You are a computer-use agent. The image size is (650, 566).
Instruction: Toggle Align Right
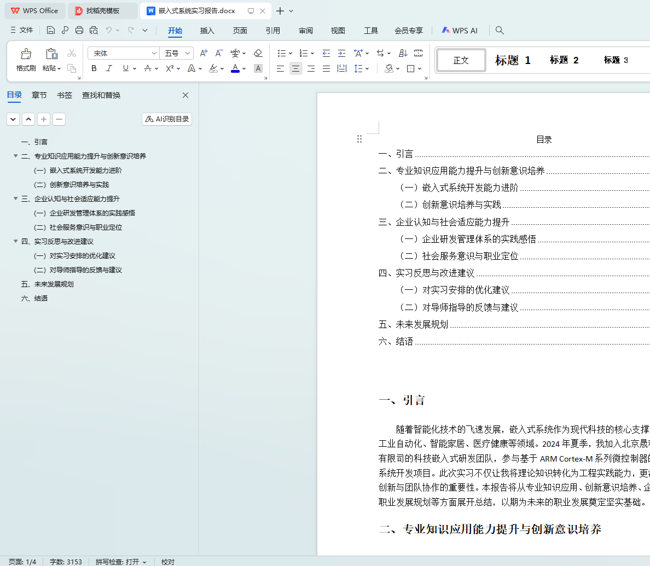coord(311,68)
